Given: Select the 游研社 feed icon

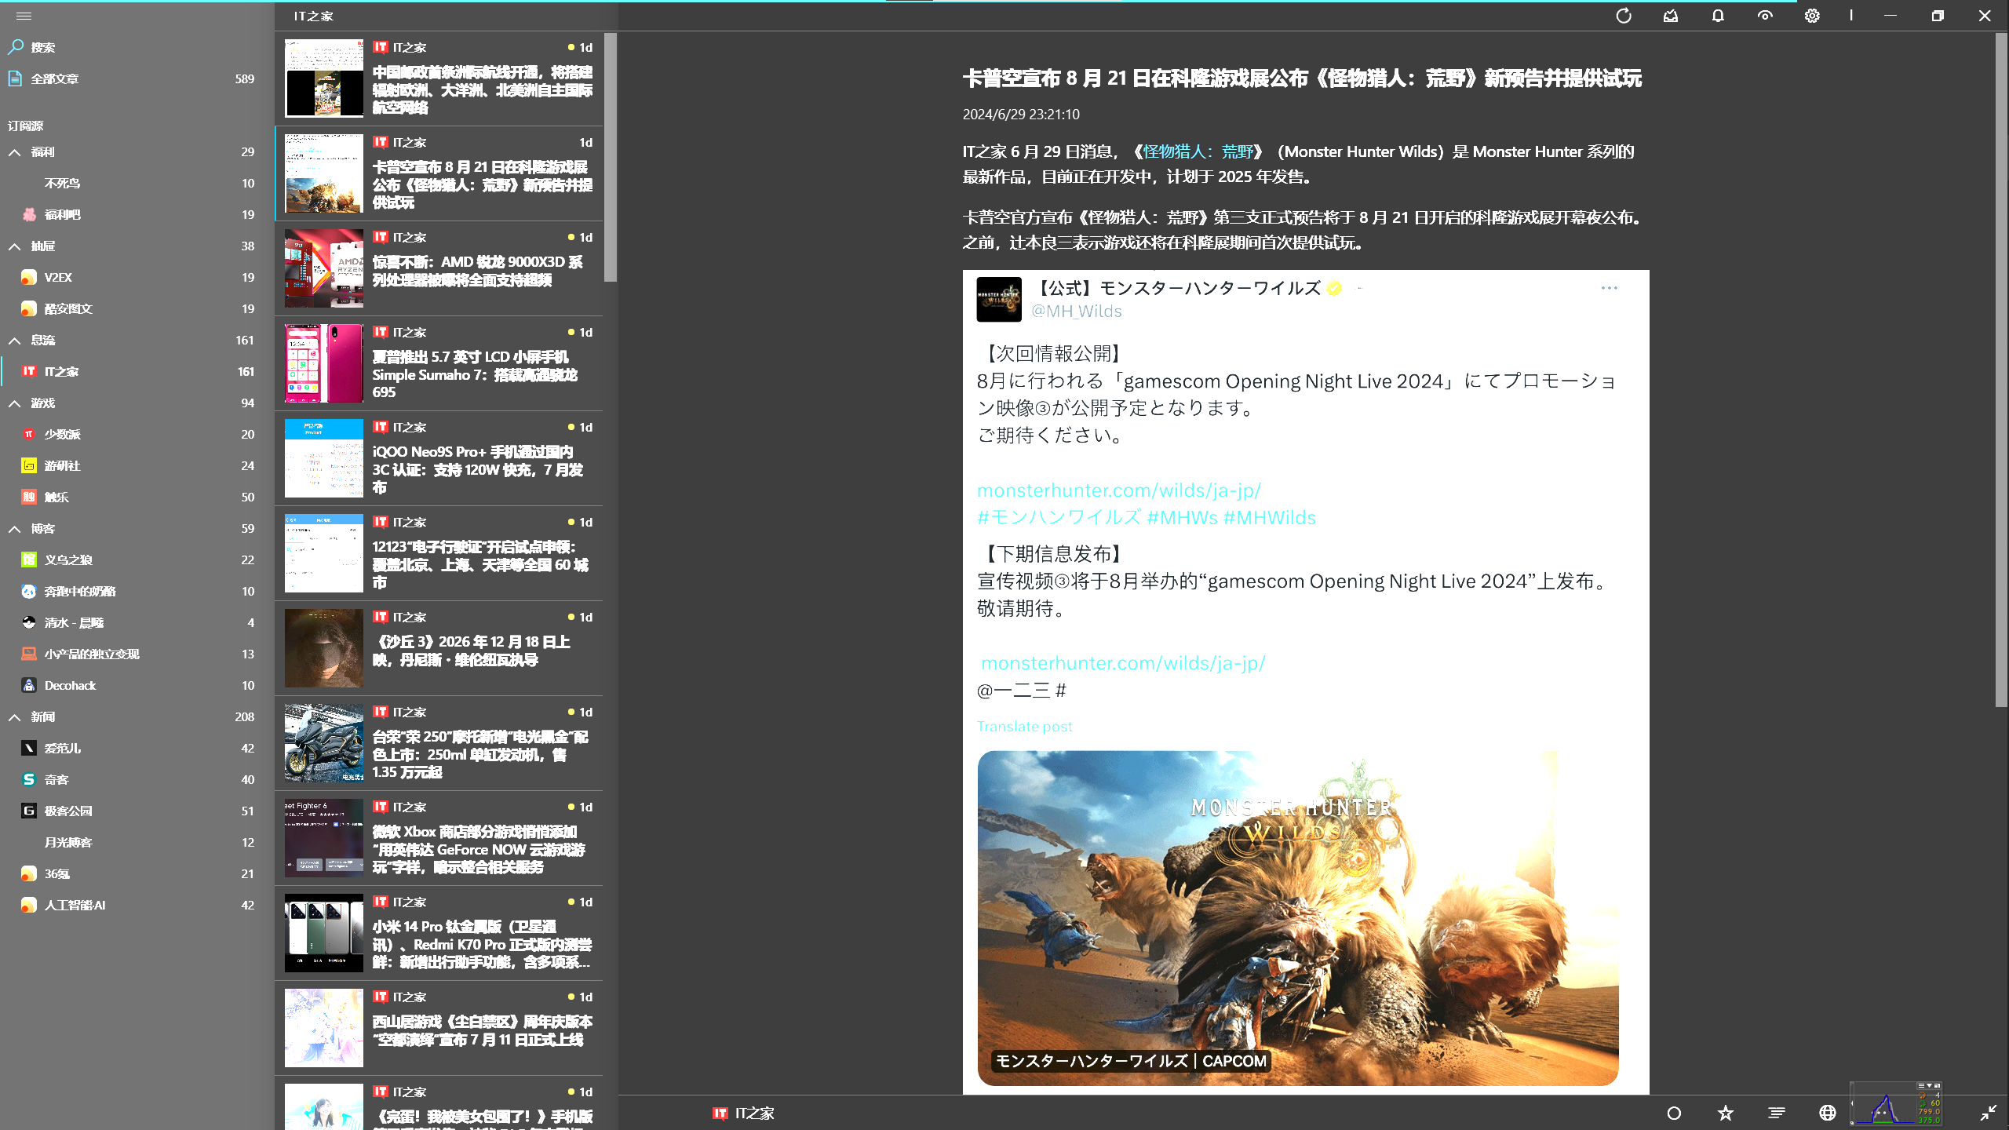Looking at the screenshot, I should (x=29, y=466).
